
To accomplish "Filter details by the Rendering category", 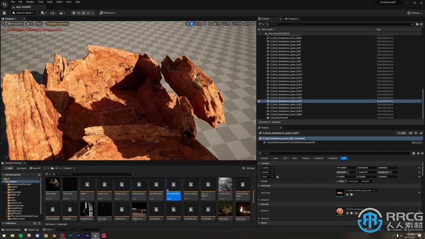I will point(319,158).
